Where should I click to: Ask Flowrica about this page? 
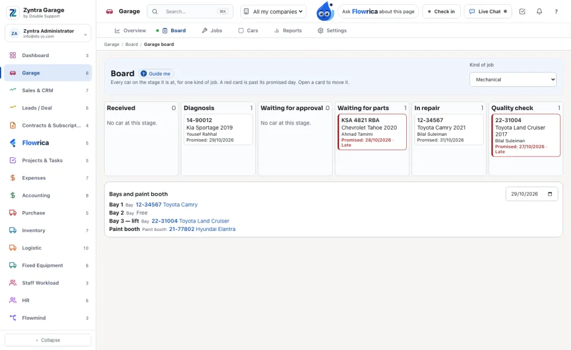point(378,12)
